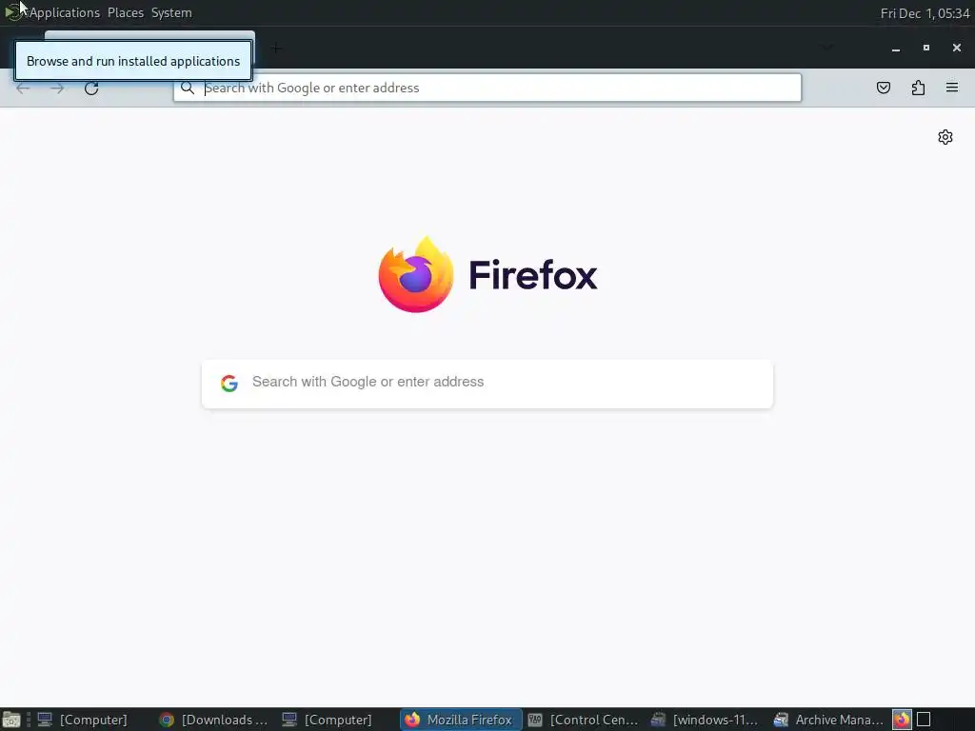The height and width of the screenshot is (731, 975).
Task: Open the Extensions puzzle icon
Action: (x=918, y=88)
